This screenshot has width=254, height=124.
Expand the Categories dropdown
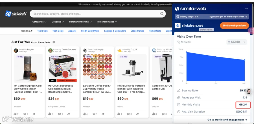pos(39,22)
